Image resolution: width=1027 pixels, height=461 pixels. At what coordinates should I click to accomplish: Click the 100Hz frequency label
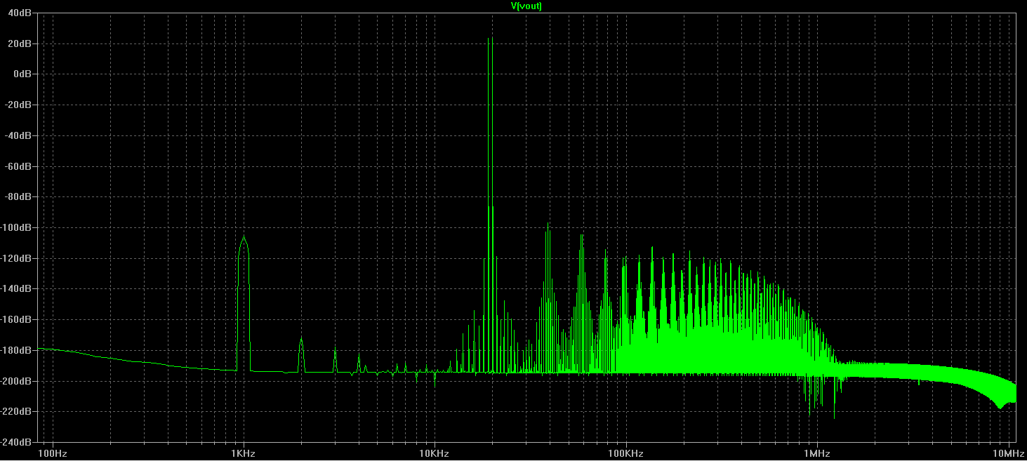(x=53, y=453)
